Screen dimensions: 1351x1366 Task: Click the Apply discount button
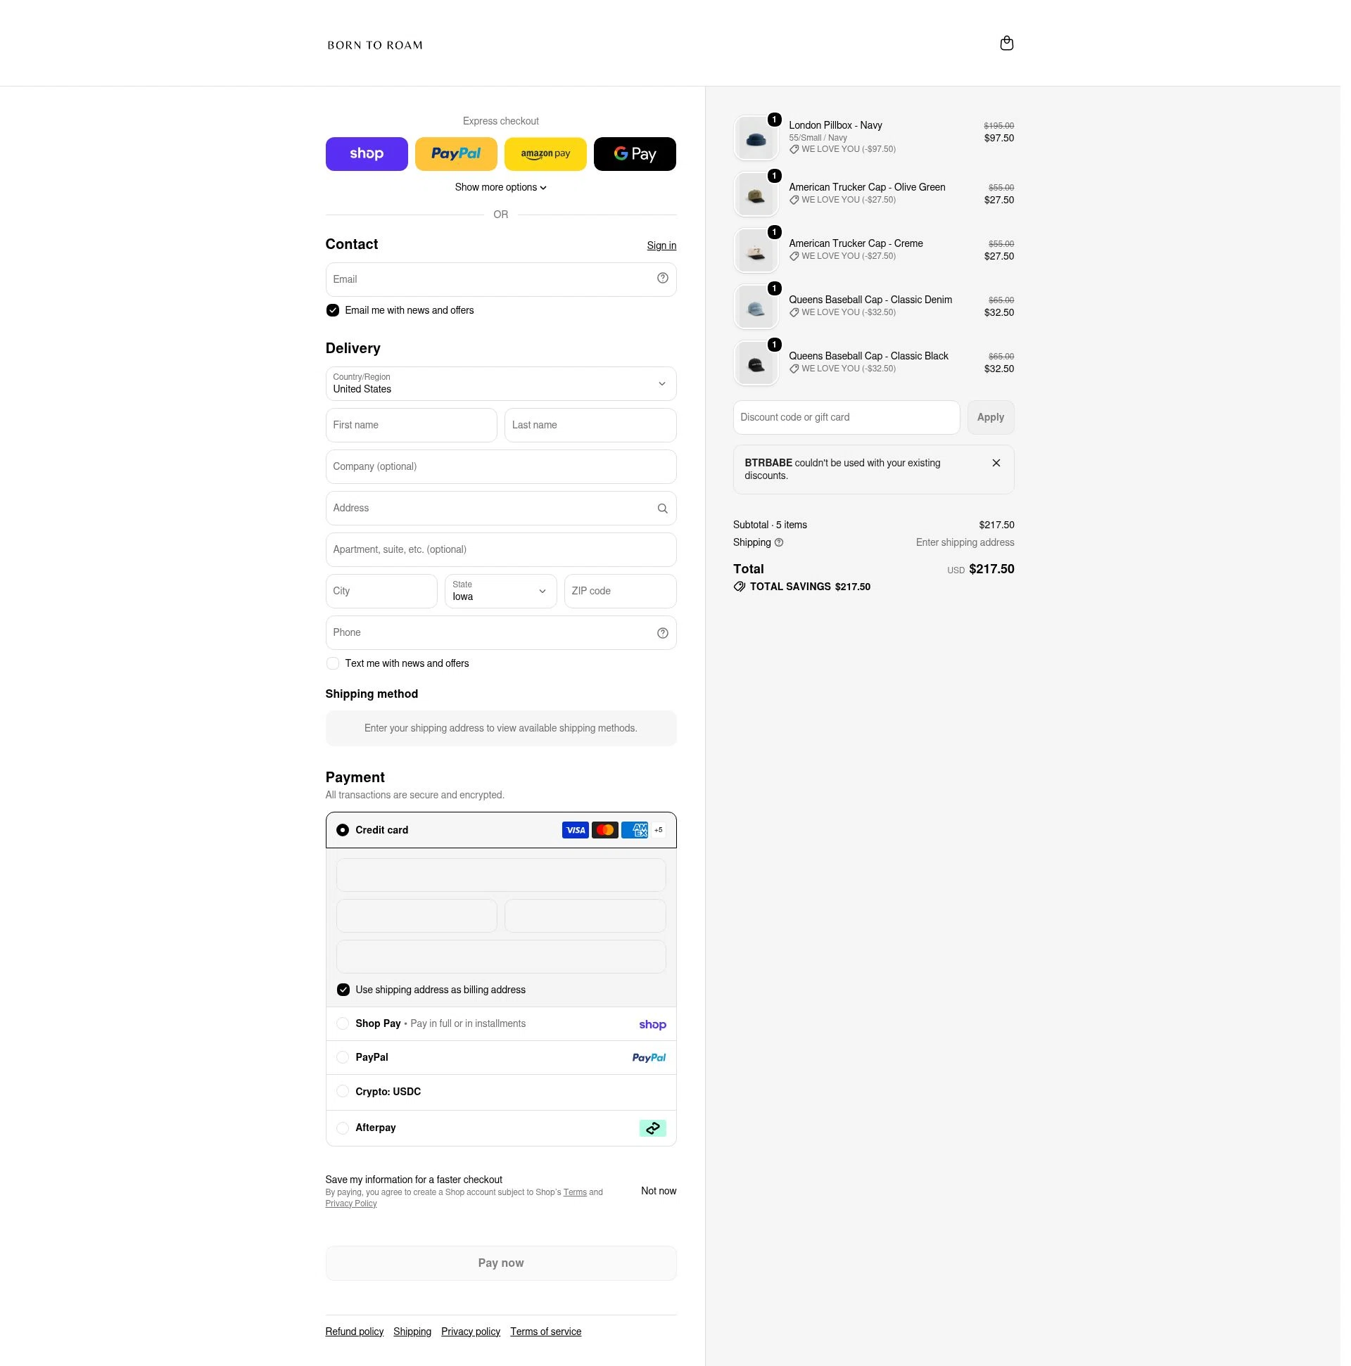(x=990, y=418)
